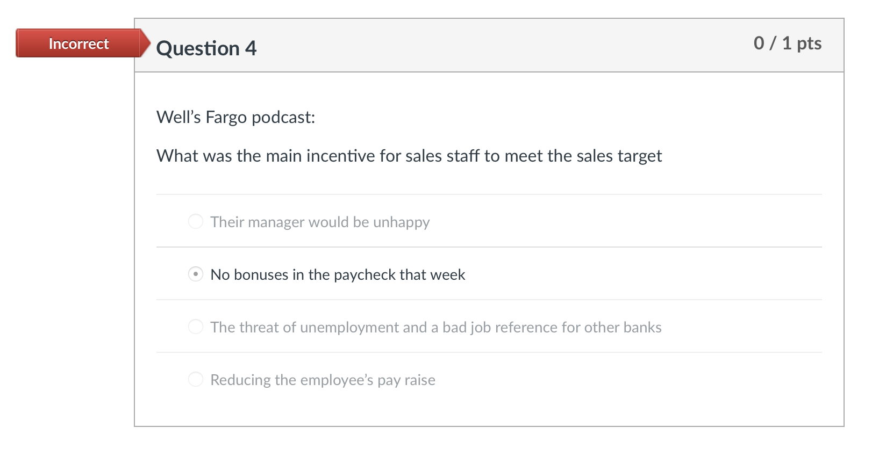Viewport: 886px width, 464px height.
Task: Click the 'Their manager would be unhappy' answer text
Action: [320, 222]
